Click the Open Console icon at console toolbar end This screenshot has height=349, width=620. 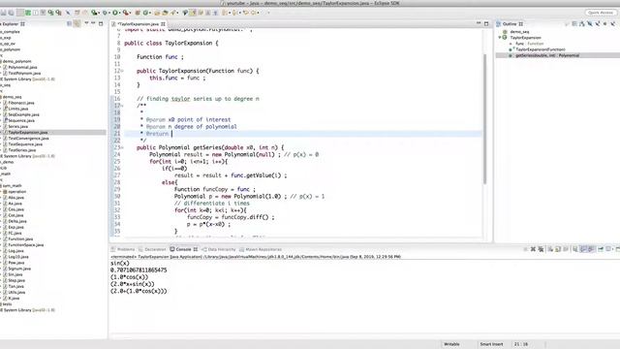(618, 249)
